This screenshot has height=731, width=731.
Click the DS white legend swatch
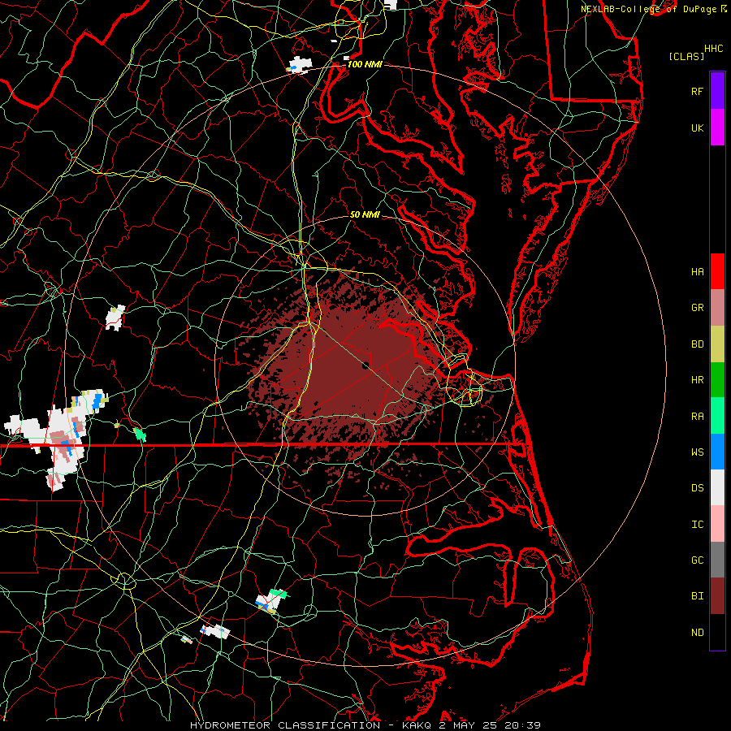(717, 487)
